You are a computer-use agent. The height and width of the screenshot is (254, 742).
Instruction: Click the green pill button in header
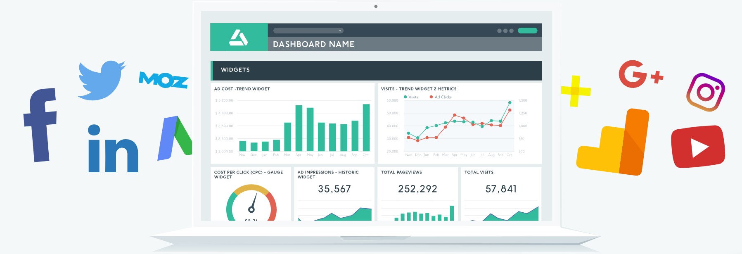click(x=527, y=31)
